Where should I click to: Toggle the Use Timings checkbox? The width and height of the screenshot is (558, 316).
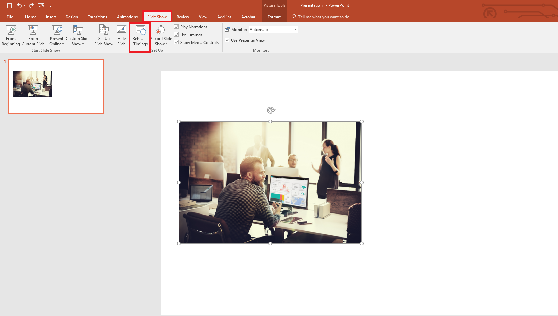point(177,35)
